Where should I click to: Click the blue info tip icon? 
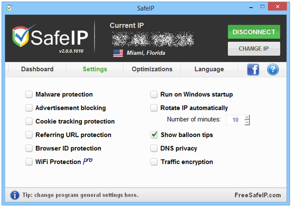[15, 195]
